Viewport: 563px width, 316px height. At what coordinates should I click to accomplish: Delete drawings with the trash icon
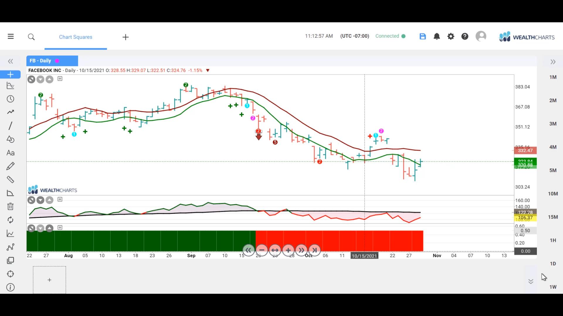point(10,207)
